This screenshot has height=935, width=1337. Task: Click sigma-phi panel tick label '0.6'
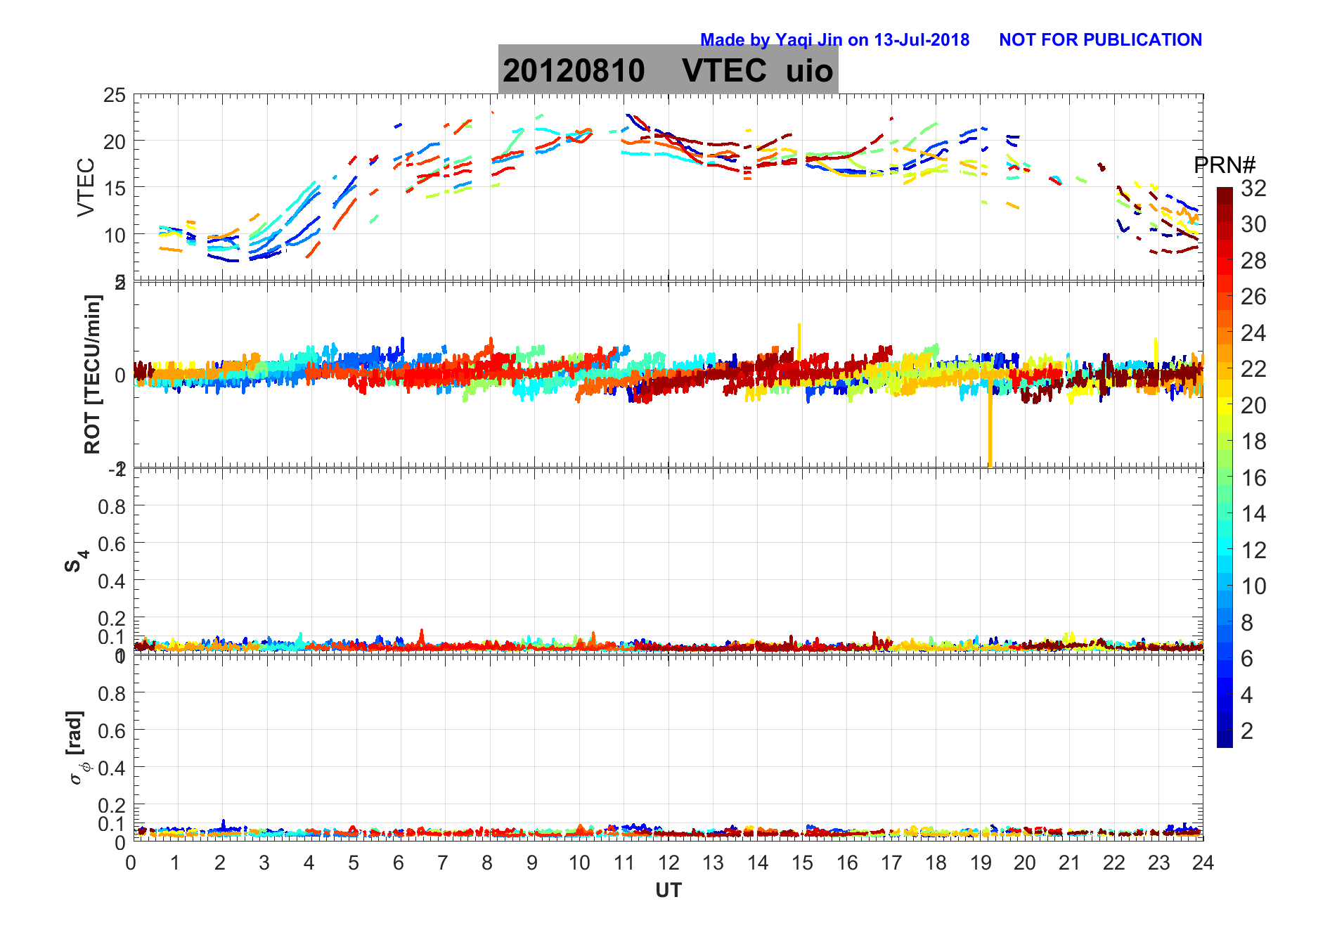[112, 731]
